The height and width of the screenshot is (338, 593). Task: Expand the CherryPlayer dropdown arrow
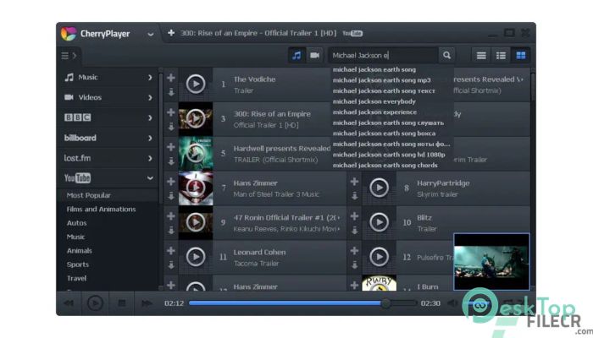[151, 35]
